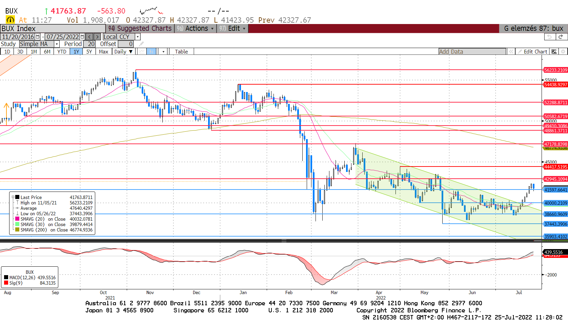Viewport: 568px width, 332px height.
Task: Click the Low marker icon in legend
Action: 17,214
